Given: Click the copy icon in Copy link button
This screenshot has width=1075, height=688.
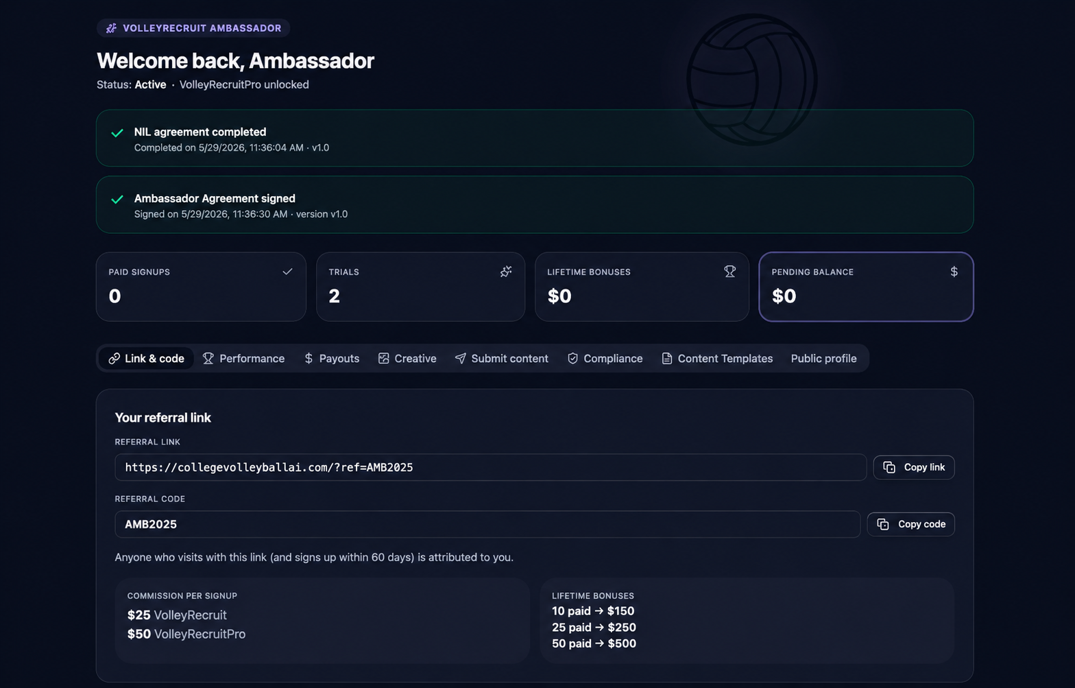Looking at the screenshot, I should (889, 467).
